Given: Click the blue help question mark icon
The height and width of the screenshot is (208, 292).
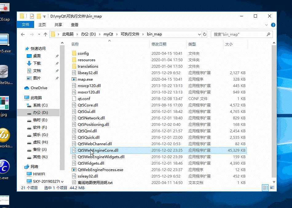Looking at the screenshot, I should (x=273, y=25).
